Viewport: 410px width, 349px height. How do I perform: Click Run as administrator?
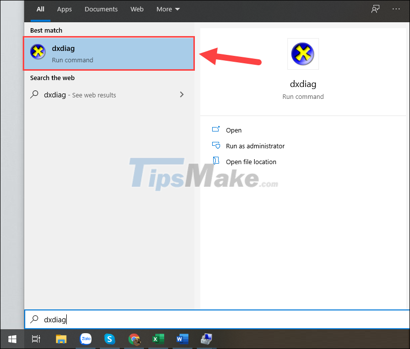pyautogui.click(x=255, y=146)
